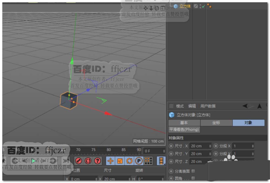
Task: Open the film strip playback options icon
Action: point(161,161)
